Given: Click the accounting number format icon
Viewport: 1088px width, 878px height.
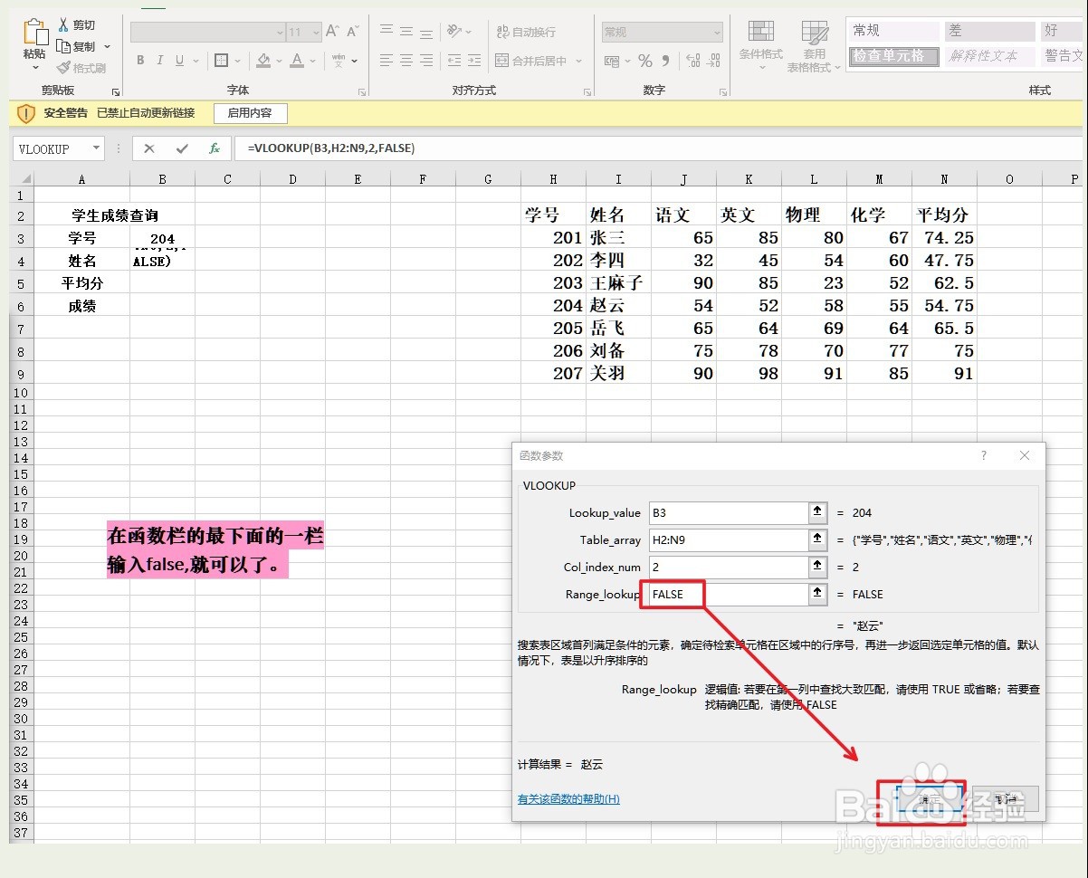Looking at the screenshot, I should click(612, 61).
